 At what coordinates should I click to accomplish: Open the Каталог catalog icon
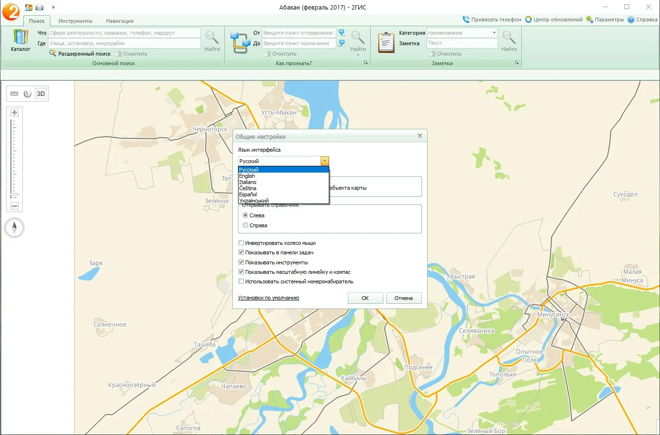(20, 40)
